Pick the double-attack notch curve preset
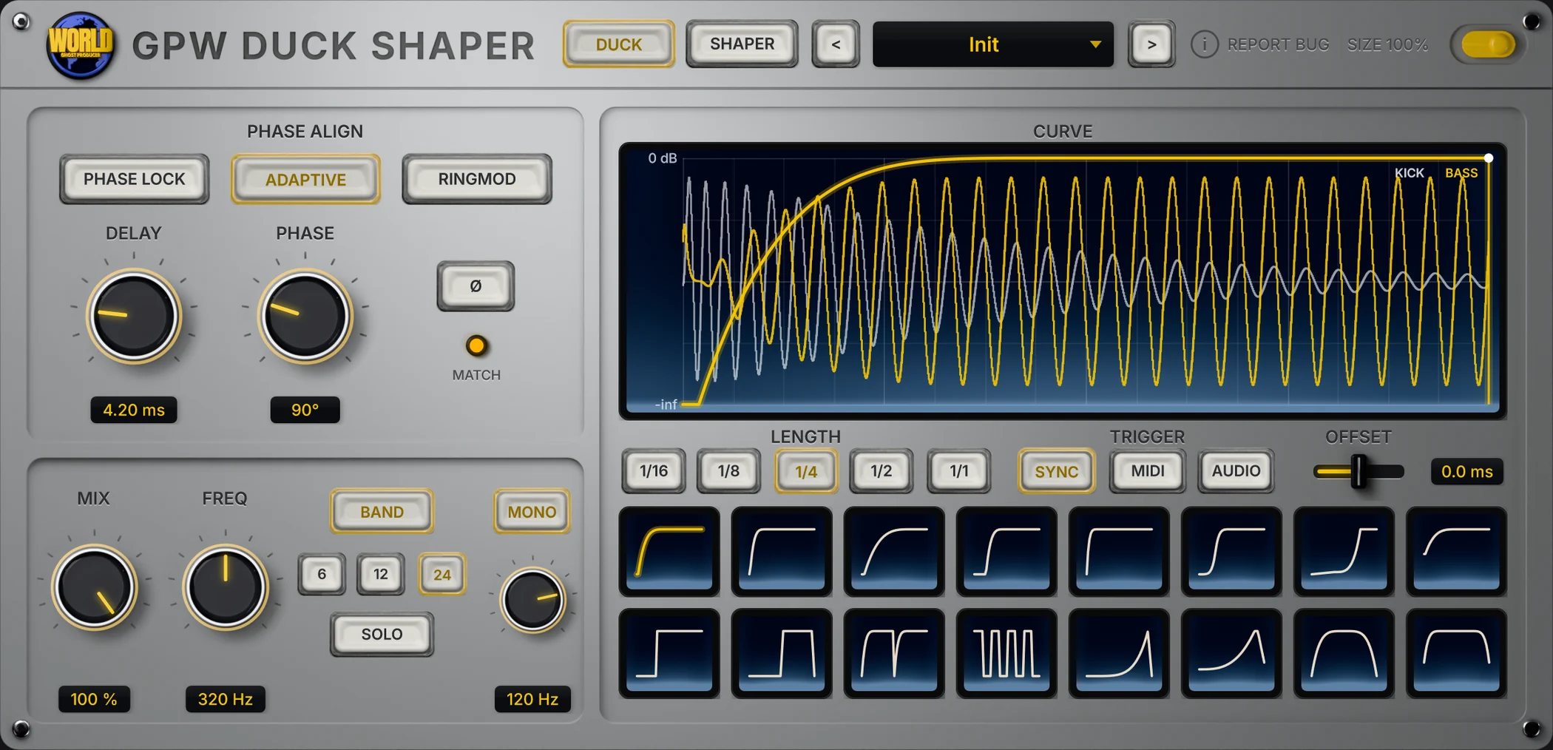Viewport: 1553px width, 750px height. coord(894,654)
